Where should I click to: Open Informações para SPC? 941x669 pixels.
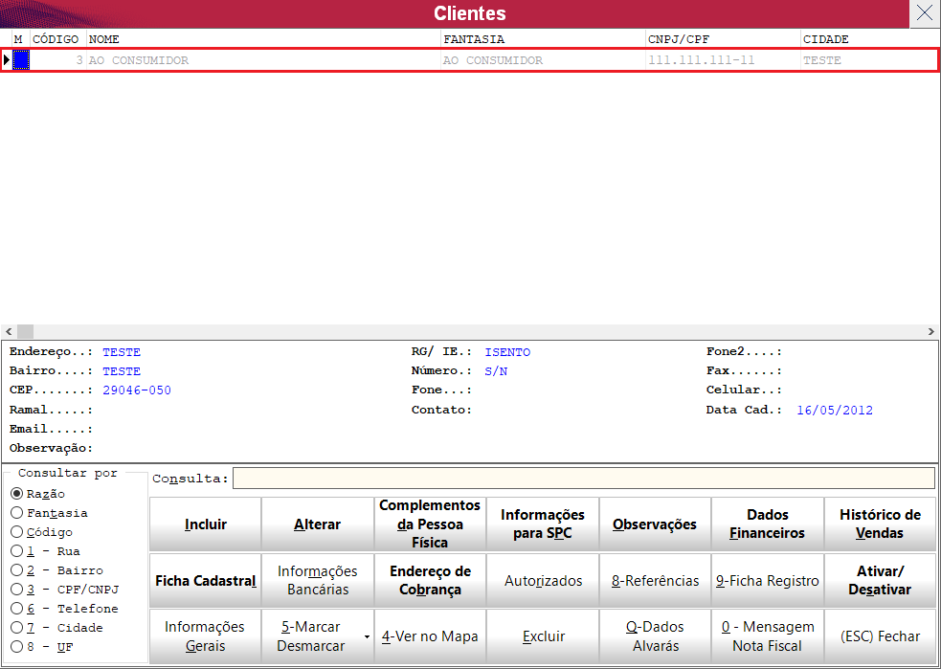pyautogui.click(x=543, y=524)
